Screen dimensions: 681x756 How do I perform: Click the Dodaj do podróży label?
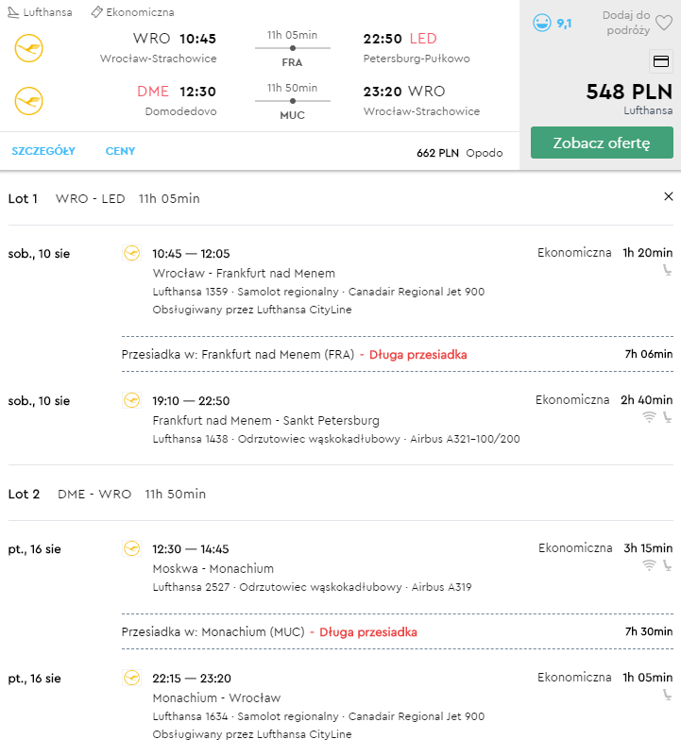pos(626,23)
